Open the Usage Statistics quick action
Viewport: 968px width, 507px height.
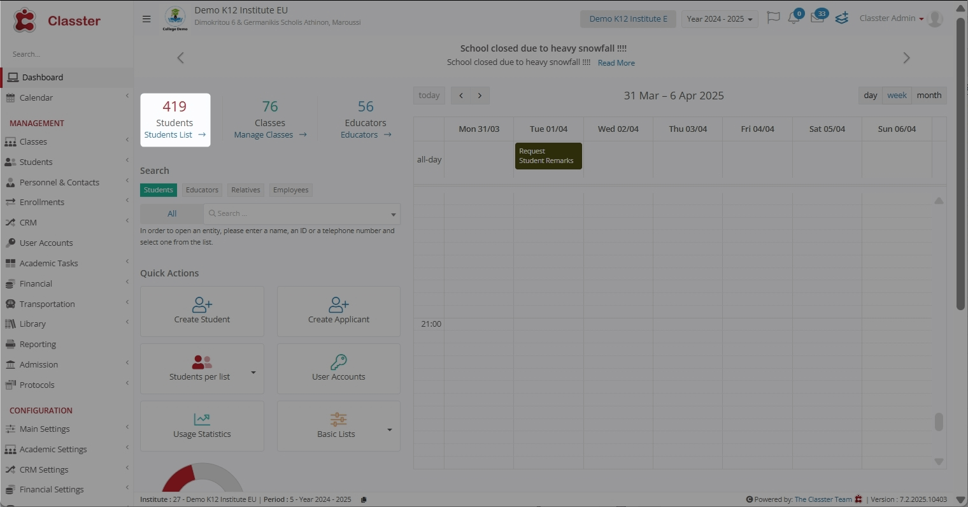(x=202, y=425)
